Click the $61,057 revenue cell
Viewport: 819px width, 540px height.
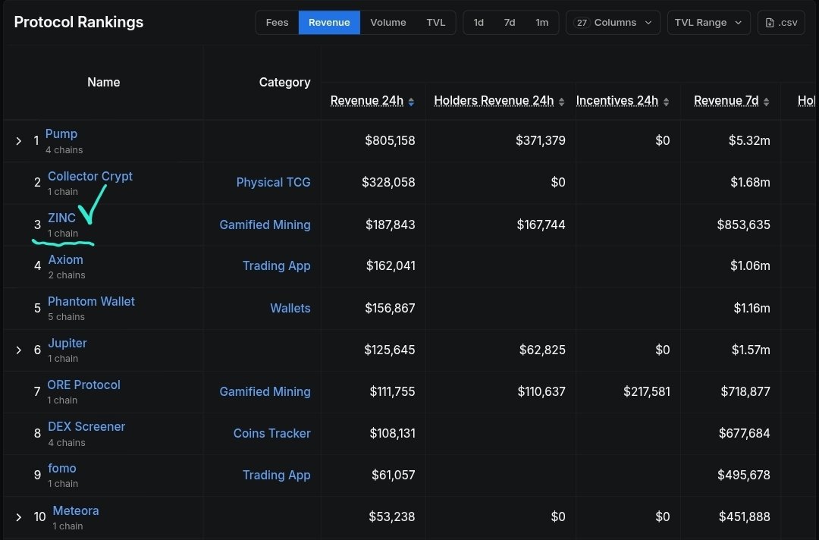coord(394,475)
